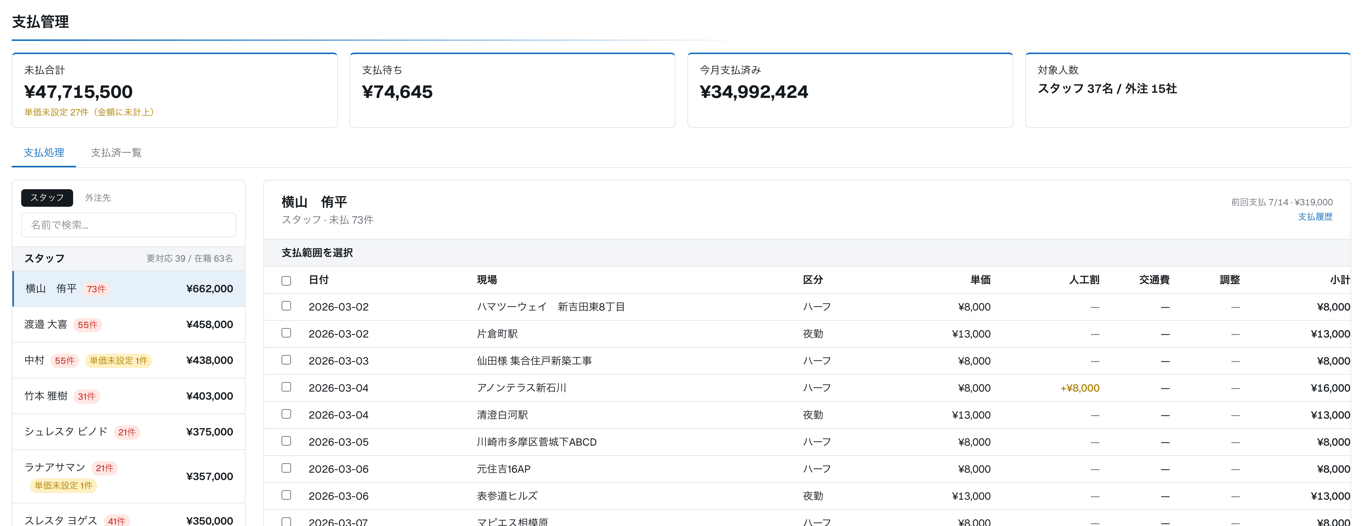1363x526 pixels.
Task: Toggle the select-all checkbox in table header
Action: (286, 281)
